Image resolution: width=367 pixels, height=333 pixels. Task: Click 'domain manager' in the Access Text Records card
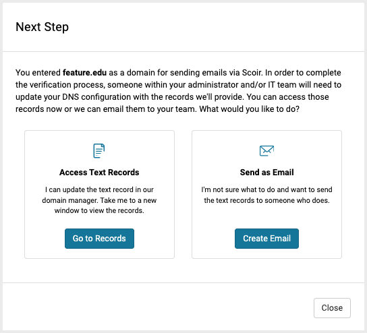70,200
